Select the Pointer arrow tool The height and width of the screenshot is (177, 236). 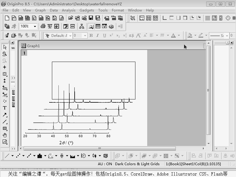click(5, 47)
